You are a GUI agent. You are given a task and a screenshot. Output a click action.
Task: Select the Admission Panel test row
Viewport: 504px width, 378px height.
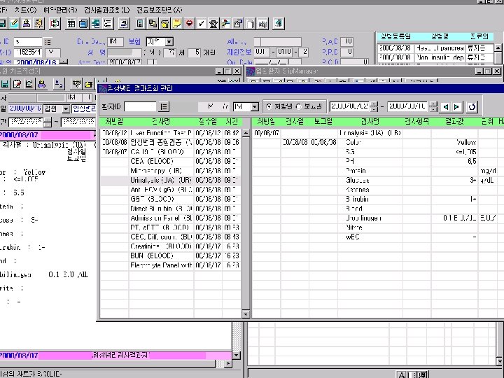click(x=170, y=218)
